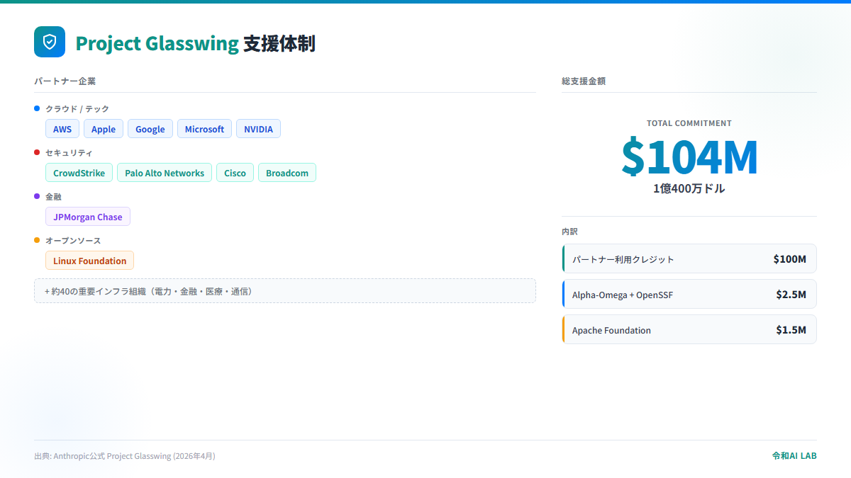Image resolution: width=851 pixels, height=478 pixels.
Task: Click the 令和AI LAB footer label
Action: 794,456
